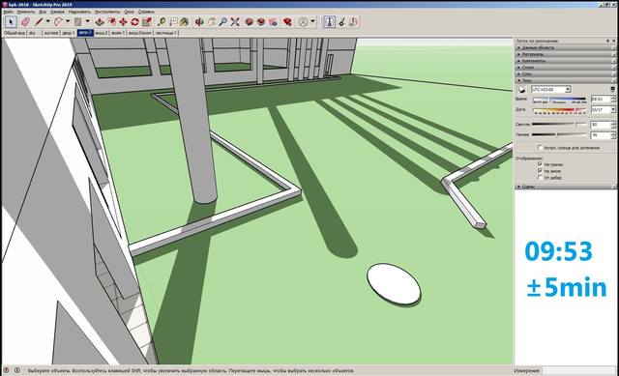Expand the Слои panel

[x=565, y=73]
